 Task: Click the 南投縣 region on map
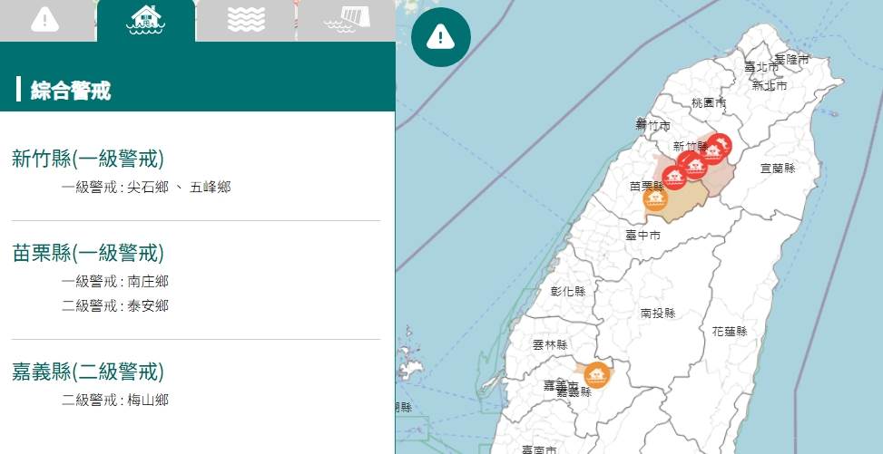tap(658, 314)
